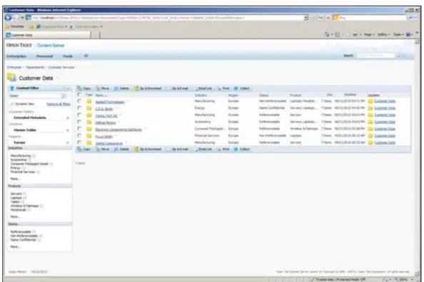Click Collect in the bottom toolbar
424x282 pixels.
[242, 150]
